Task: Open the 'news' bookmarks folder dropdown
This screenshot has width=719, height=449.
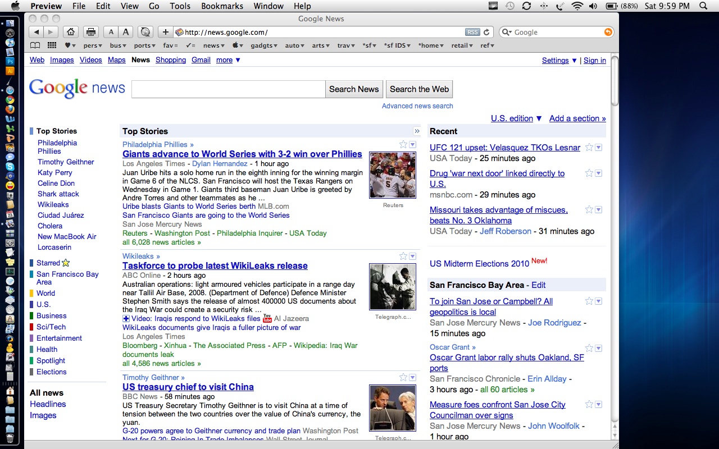Action: click(213, 45)
